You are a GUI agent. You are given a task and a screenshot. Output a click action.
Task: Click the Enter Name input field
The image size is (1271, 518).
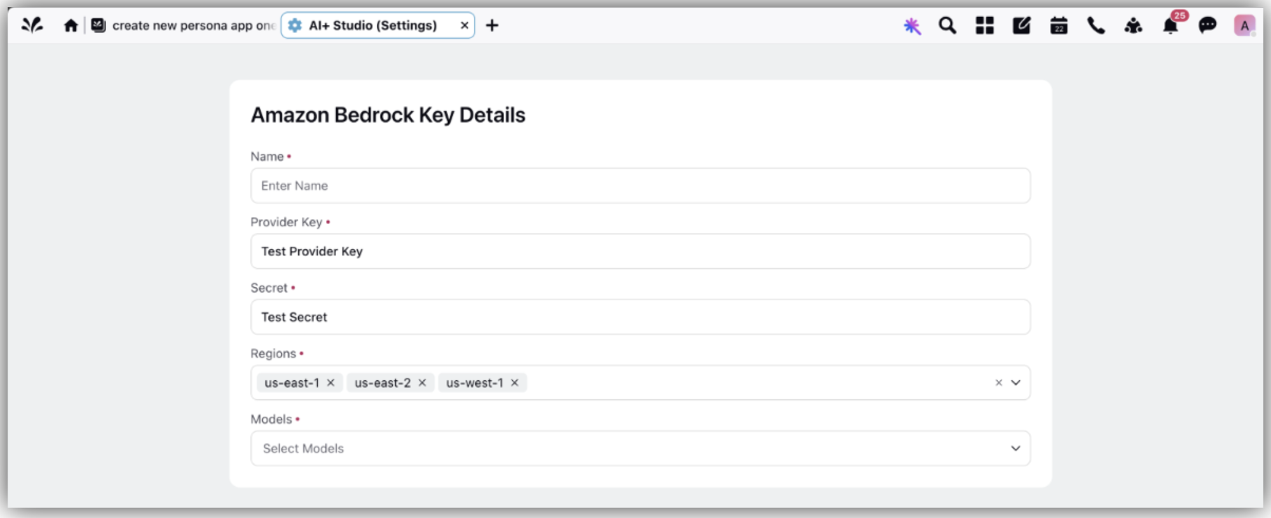[641, 185]
